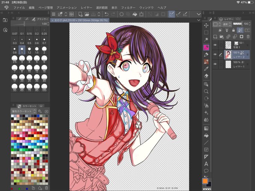Select the Blend droplets tool
The height and width of the screenshot is (191, 255).
pyautogui.click(x=206, y=120)
